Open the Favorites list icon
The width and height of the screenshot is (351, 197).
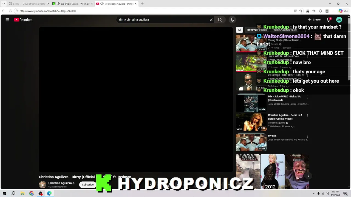tap(314, 11)
